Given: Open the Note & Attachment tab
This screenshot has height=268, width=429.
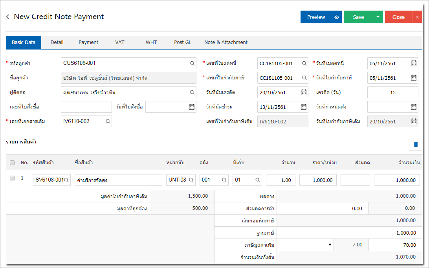Looking at the screenshot, I should point(226,42).
